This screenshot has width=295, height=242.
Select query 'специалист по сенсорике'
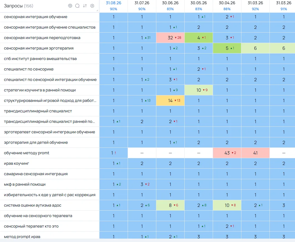pos(29,69)
